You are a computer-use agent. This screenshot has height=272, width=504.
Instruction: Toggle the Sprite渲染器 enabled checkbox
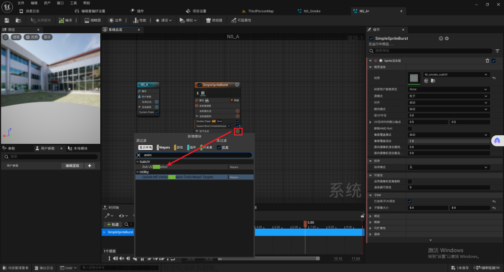(x=494, y=61)
